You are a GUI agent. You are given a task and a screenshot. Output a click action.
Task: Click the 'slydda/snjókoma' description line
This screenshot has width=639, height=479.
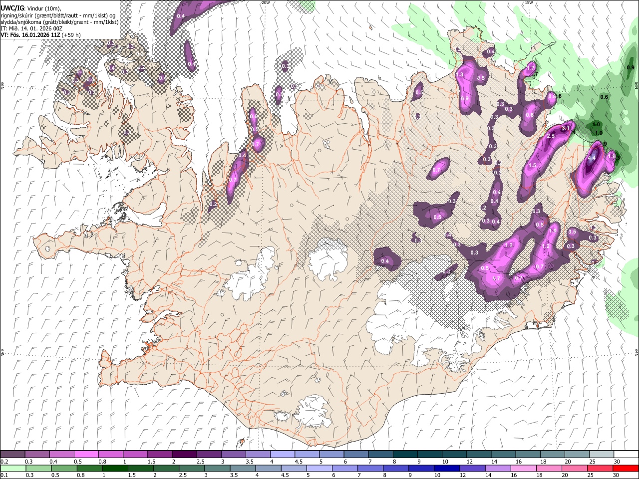(59, 22)
